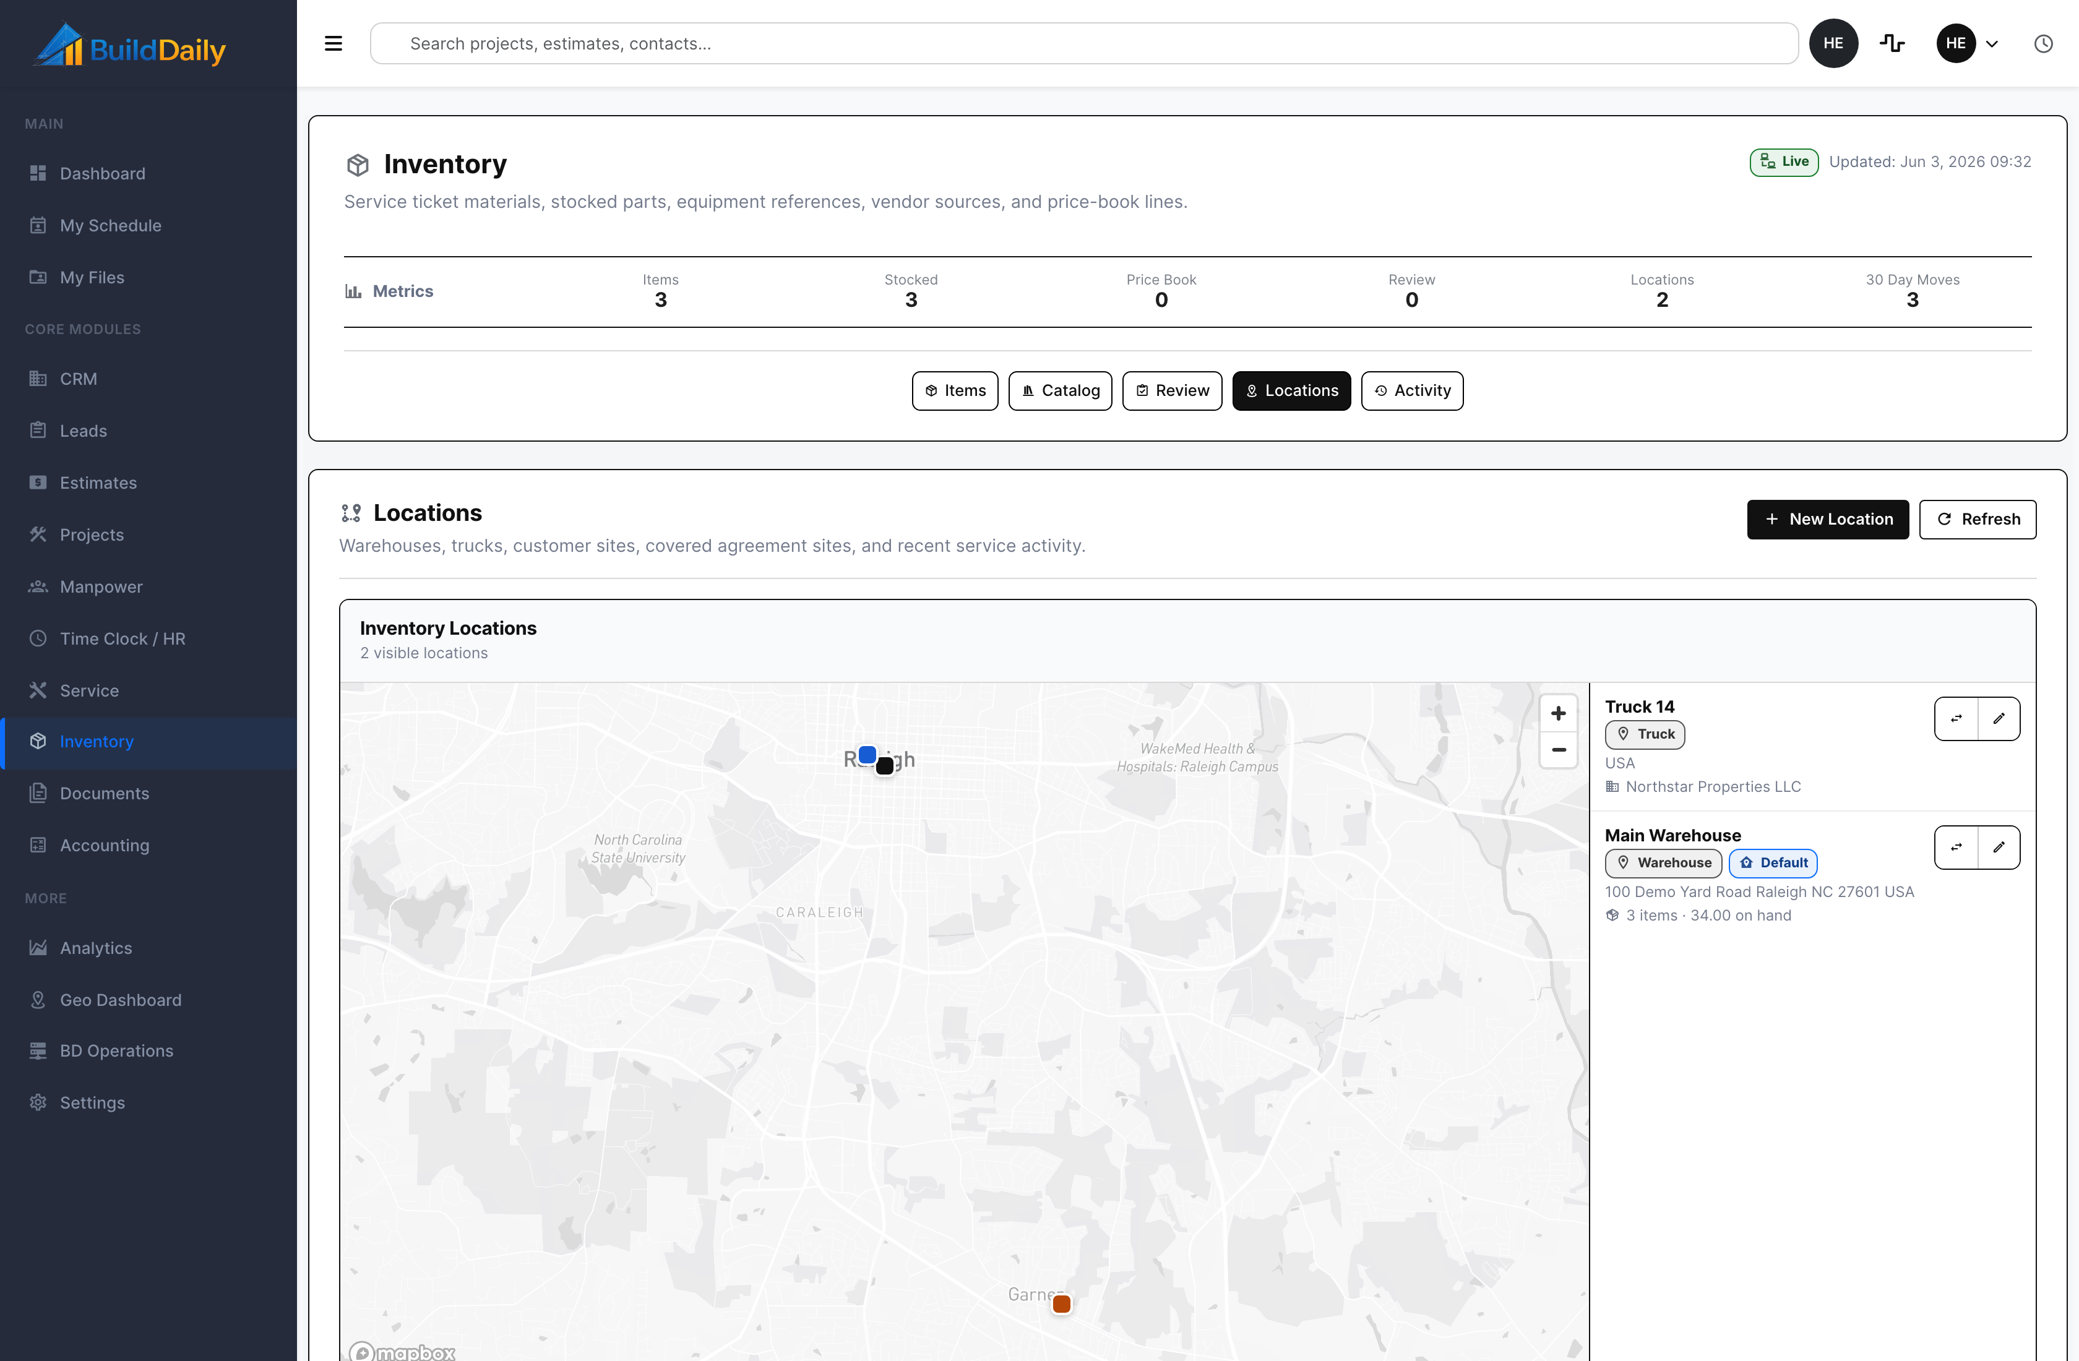Expand the HE user account dropdown
This screenshot has height=1361, width=2079.
point(1968,44)
